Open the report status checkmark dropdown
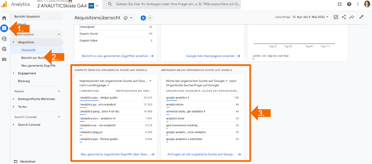372x164 pixels. click(x=129, y=18)
